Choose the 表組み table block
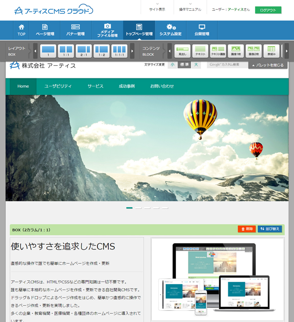Viewport: 294px width, 322px height. 271,51
